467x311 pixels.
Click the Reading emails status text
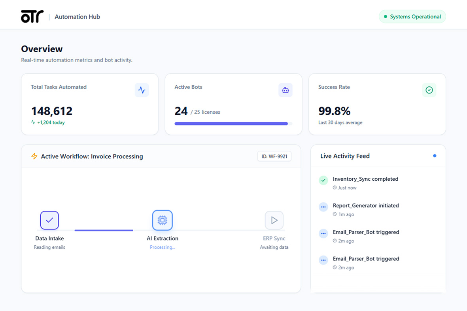[49, 247]
